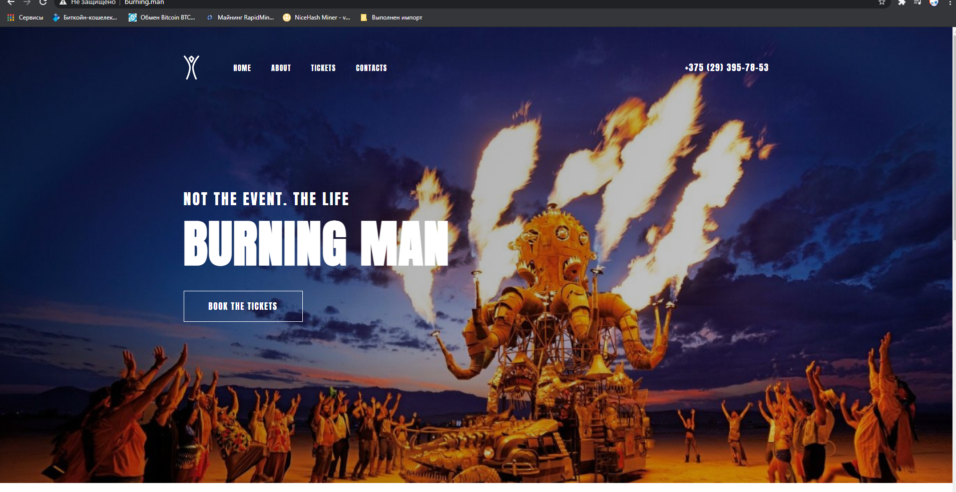The width and height of the screenshot is (956, 492).
Task: Open the ABOUT nav item
Action: click(281, 68)
